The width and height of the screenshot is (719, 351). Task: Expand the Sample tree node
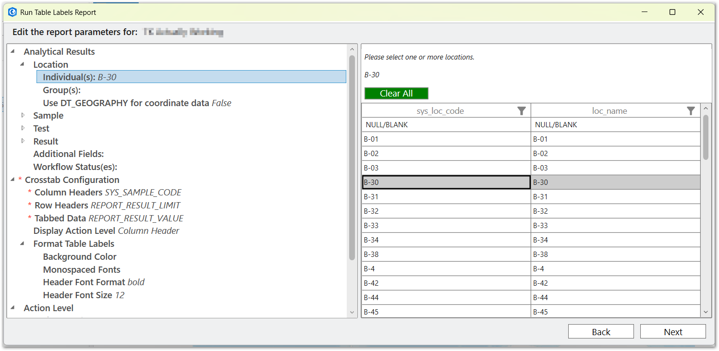coord(22,115)
